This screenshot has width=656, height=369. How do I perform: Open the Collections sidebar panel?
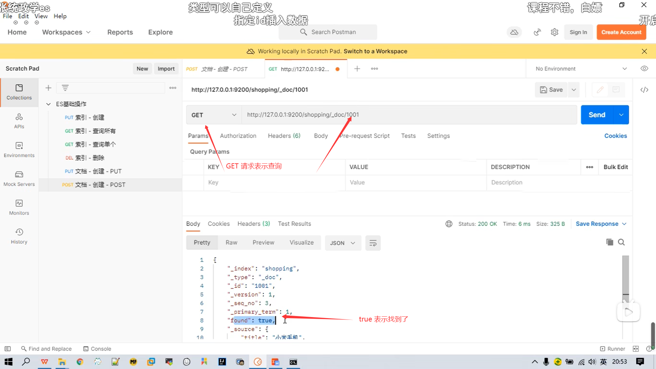click(x=19, y=92)
